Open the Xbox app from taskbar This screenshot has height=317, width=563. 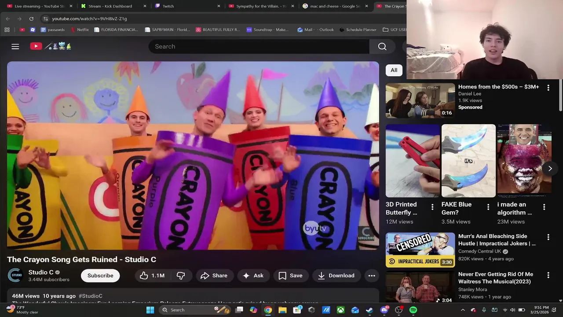point(340,310)
